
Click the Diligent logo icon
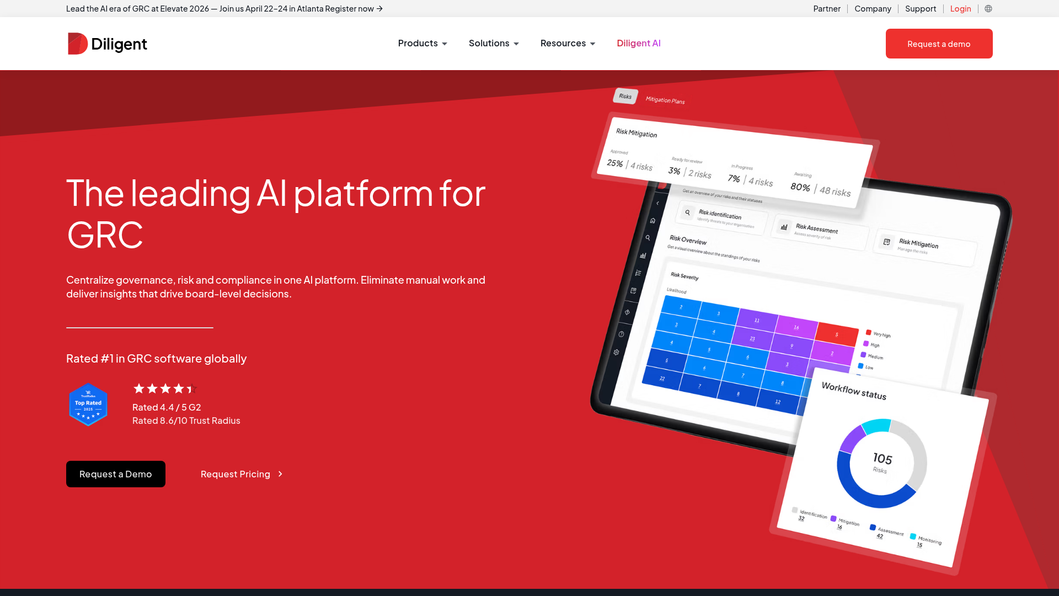pos(77,44)
